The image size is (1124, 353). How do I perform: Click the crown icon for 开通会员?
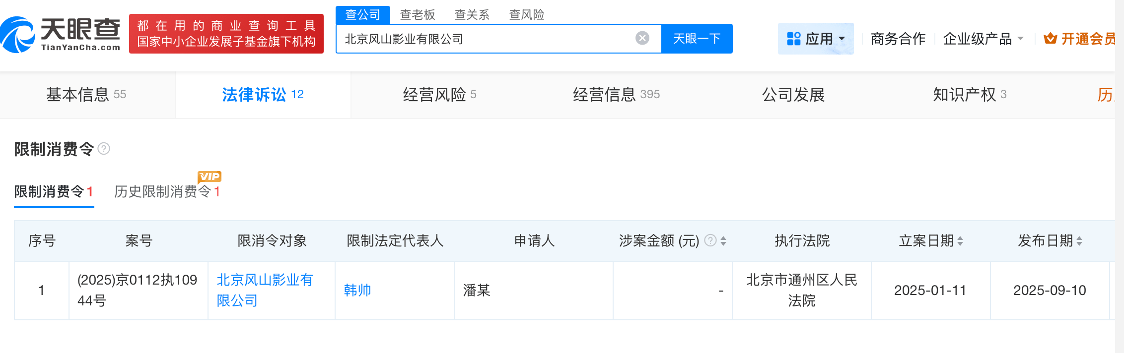1050,38
